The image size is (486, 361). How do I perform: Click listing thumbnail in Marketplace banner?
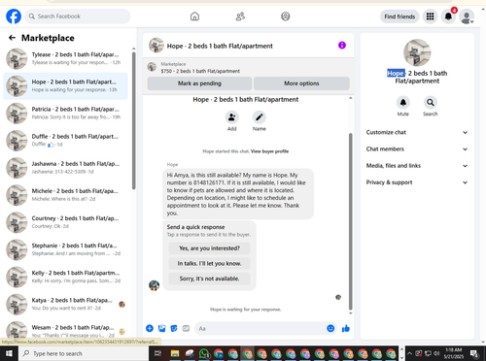(x=152, y=67)
